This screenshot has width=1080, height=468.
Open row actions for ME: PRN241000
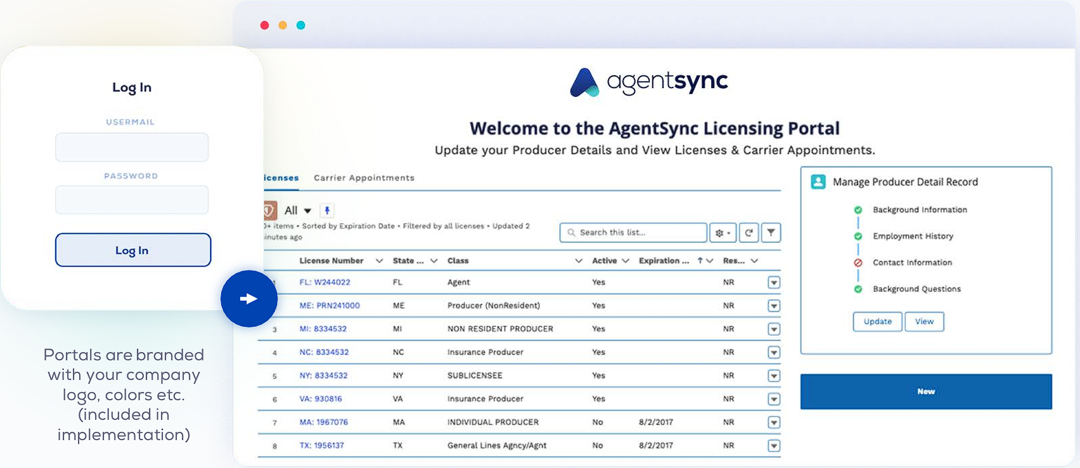(x=774, y=306)
